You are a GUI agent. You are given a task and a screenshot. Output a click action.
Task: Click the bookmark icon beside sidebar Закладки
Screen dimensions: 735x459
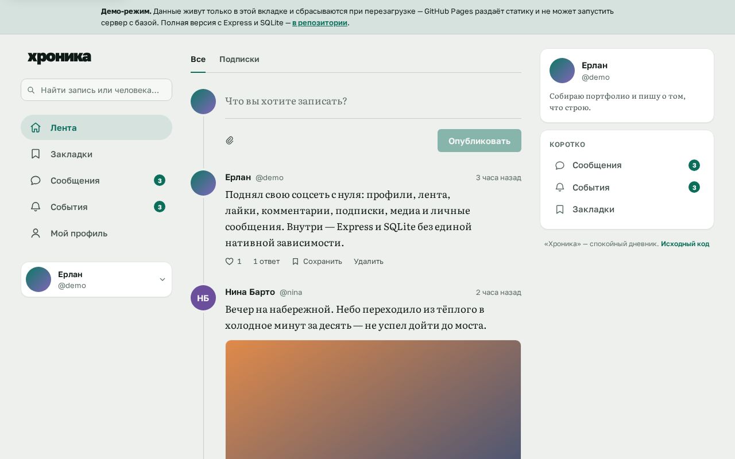tap(36, 154)
